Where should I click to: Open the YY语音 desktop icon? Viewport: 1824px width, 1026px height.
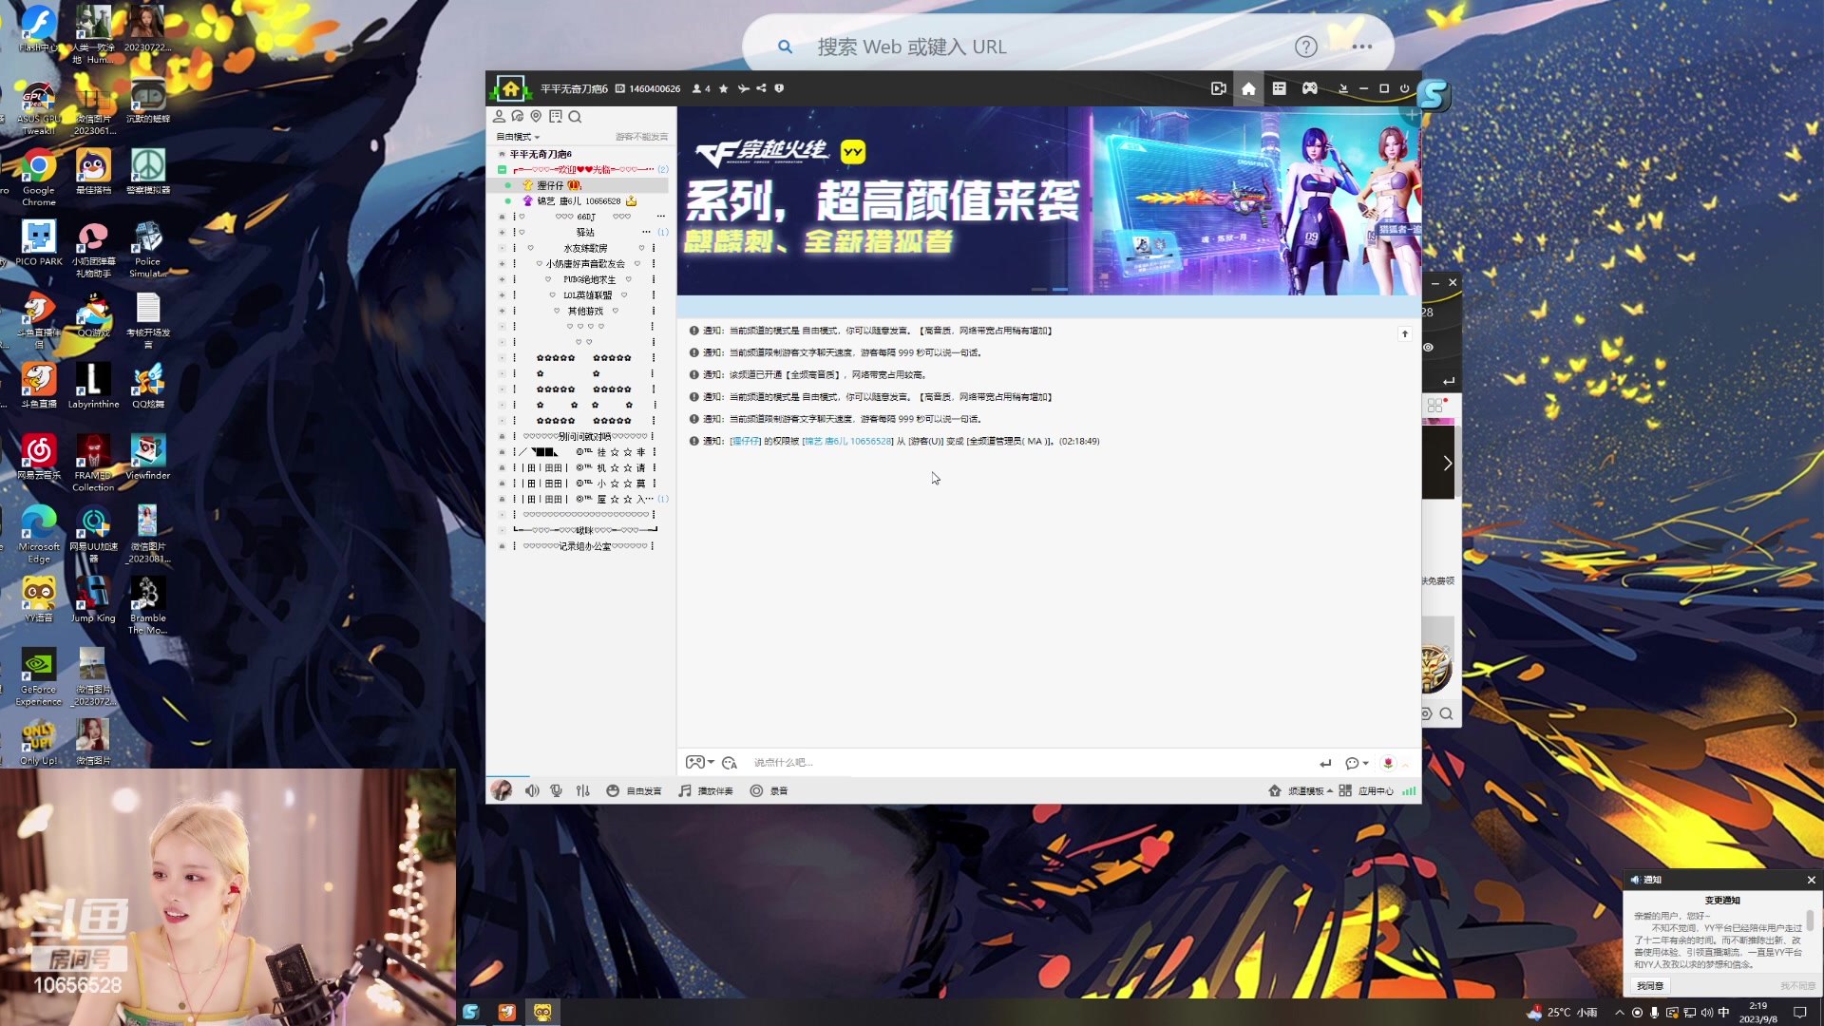[39, 599]
